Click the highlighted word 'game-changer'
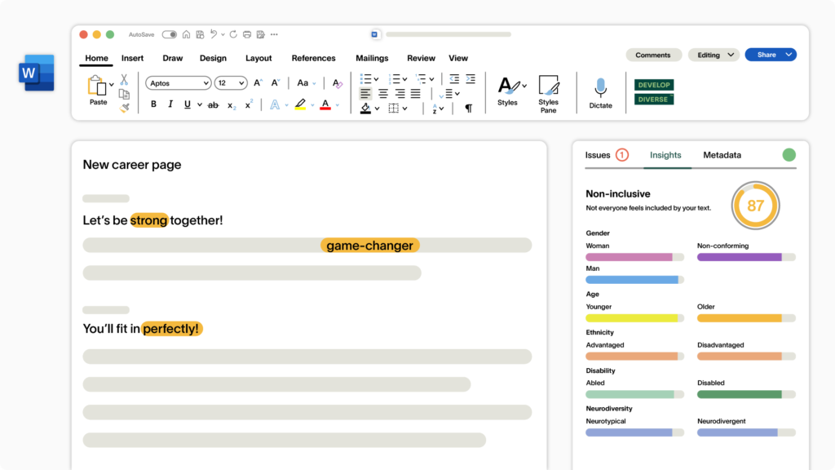835x470 pixels. (x=369, y=246)
